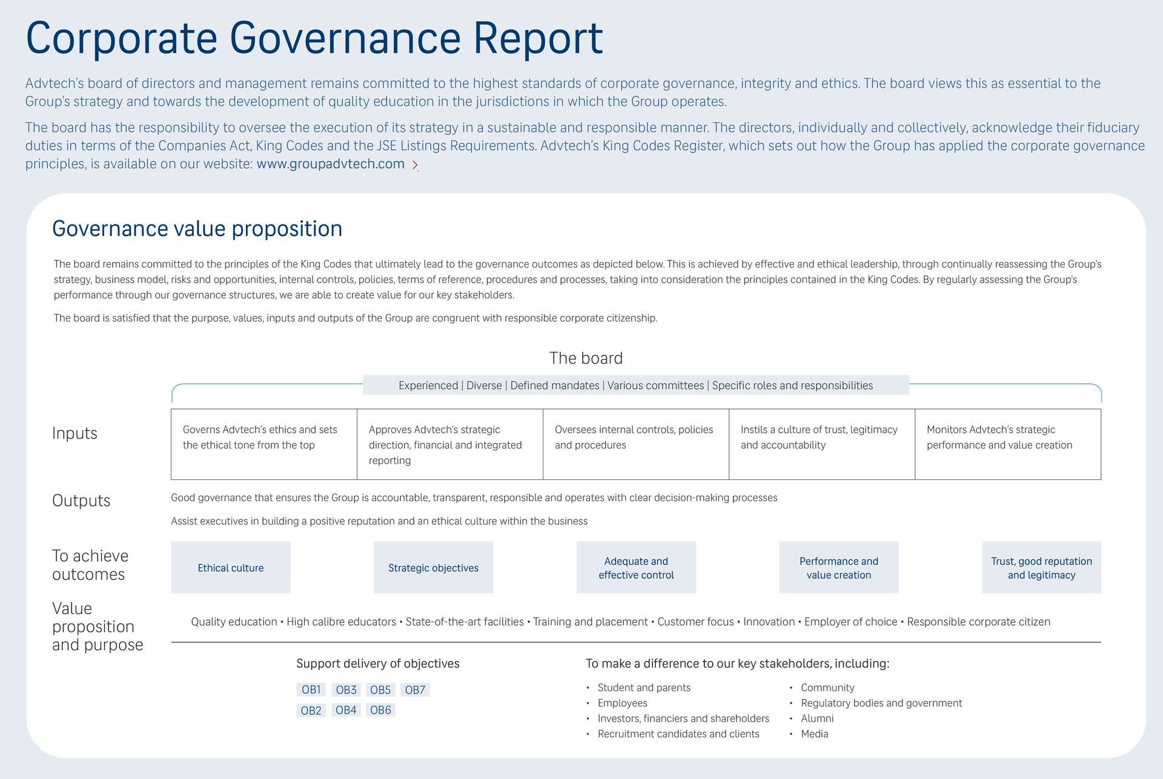1163x779 pixels.
Task: Select the OB4 objective badge
Action: coord(346,710)
